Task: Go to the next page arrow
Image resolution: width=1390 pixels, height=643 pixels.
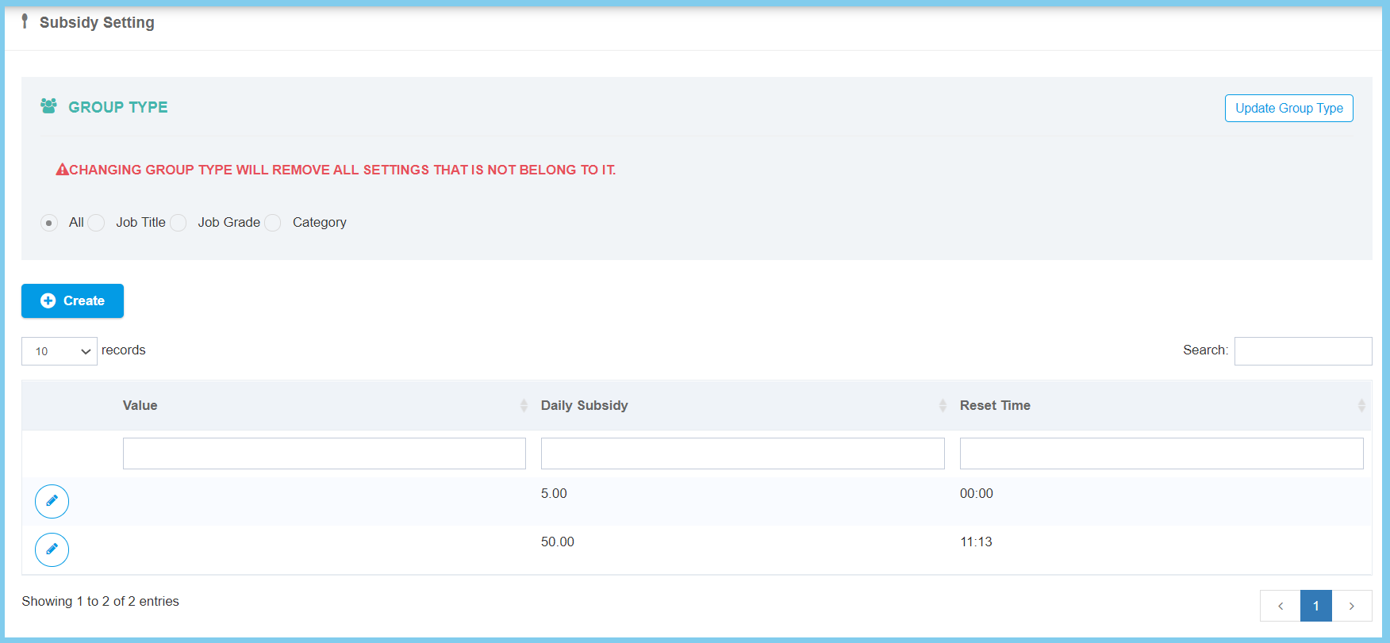Action: pos(1352,606)
